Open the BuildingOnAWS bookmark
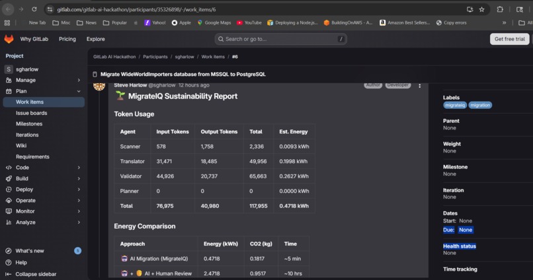Screen dimensions: 533x280 click(x=348, y=22)
